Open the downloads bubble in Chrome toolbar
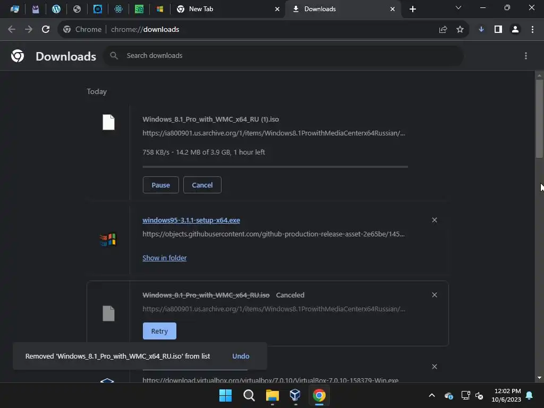Screen dimensions: 544x408 [481, 30]
